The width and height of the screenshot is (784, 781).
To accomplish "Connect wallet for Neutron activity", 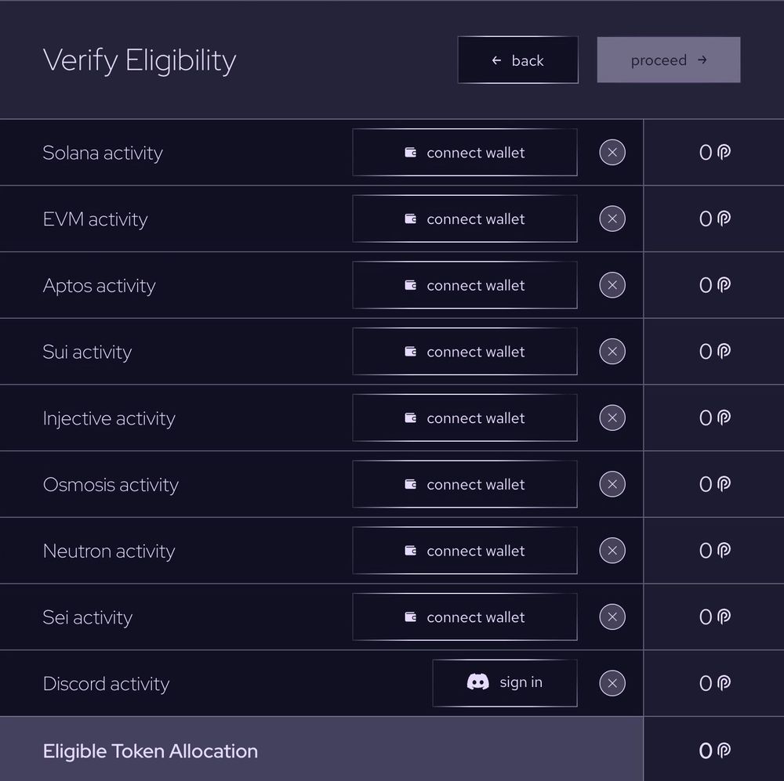I will [x=465, y=551].
